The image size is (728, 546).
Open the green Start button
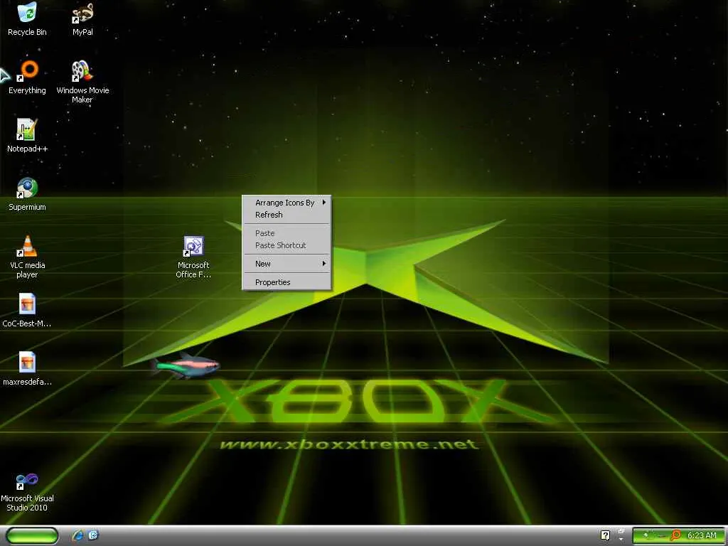click(x=33, y=535)
